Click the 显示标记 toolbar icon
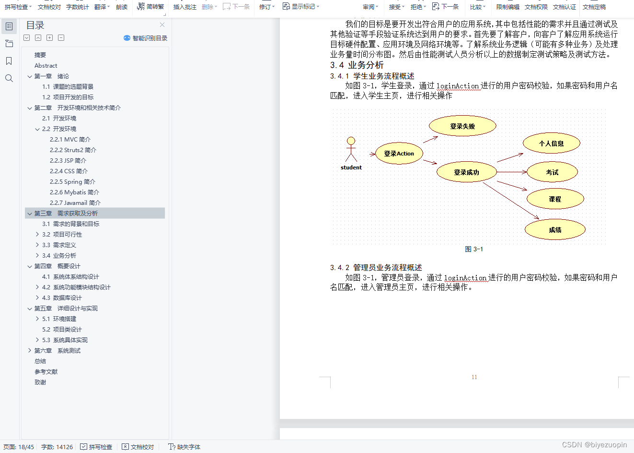The height and width of the screenshot is (453, 634). [x=286, y=6]
